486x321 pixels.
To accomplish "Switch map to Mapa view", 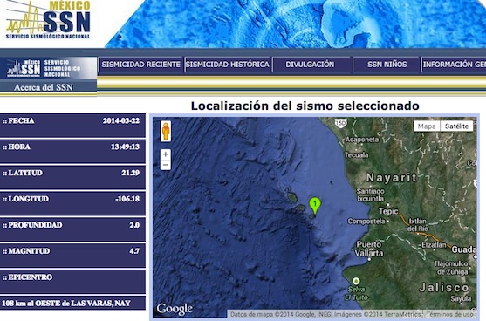I will [x=427, y=126].
